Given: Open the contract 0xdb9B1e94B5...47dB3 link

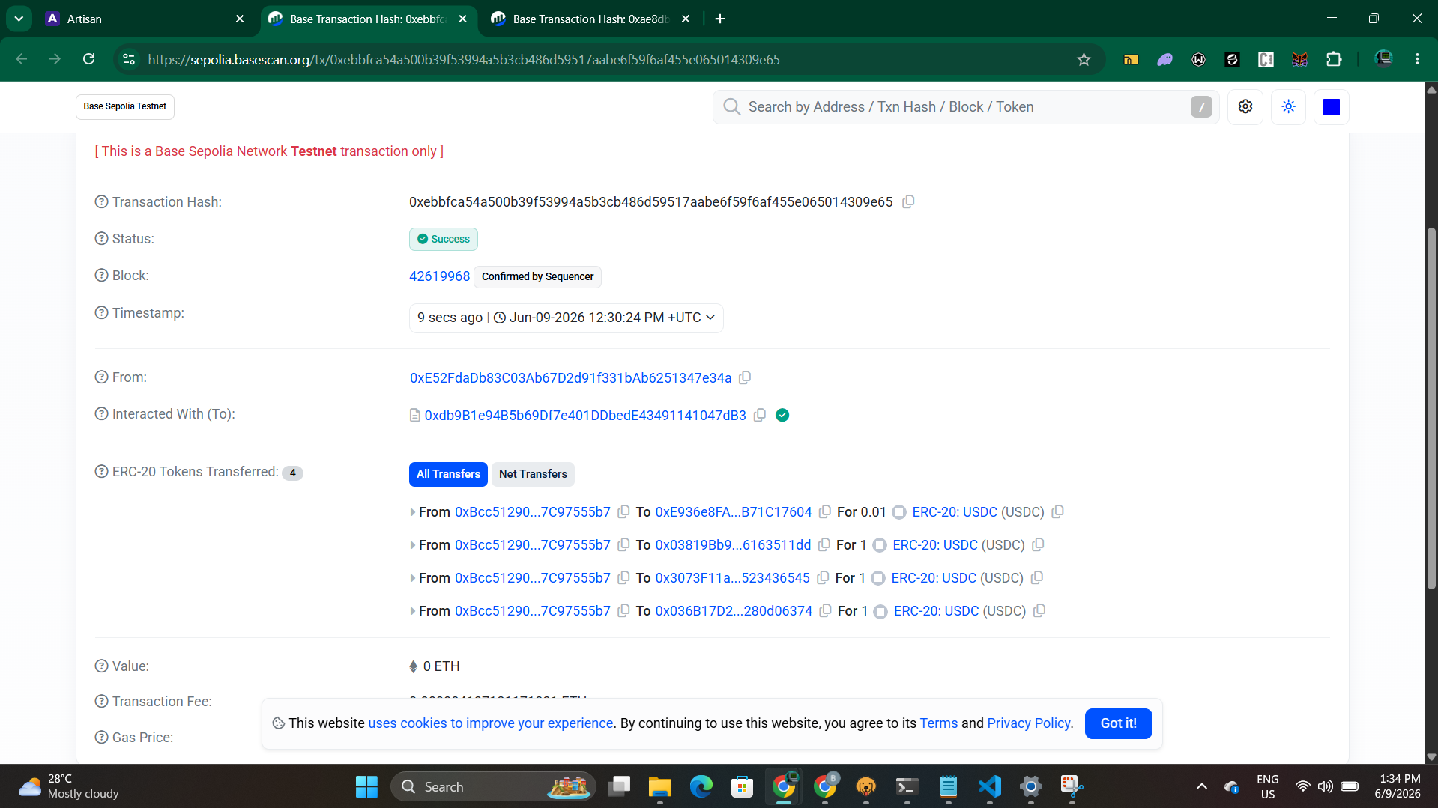Looking at the screenshot, I should [585, 416].
